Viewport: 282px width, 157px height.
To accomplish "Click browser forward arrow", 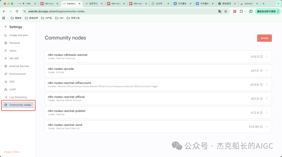I will 10,11.
